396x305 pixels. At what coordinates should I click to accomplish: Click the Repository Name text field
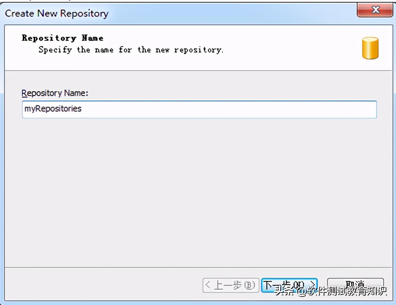(x=199, y=109)
